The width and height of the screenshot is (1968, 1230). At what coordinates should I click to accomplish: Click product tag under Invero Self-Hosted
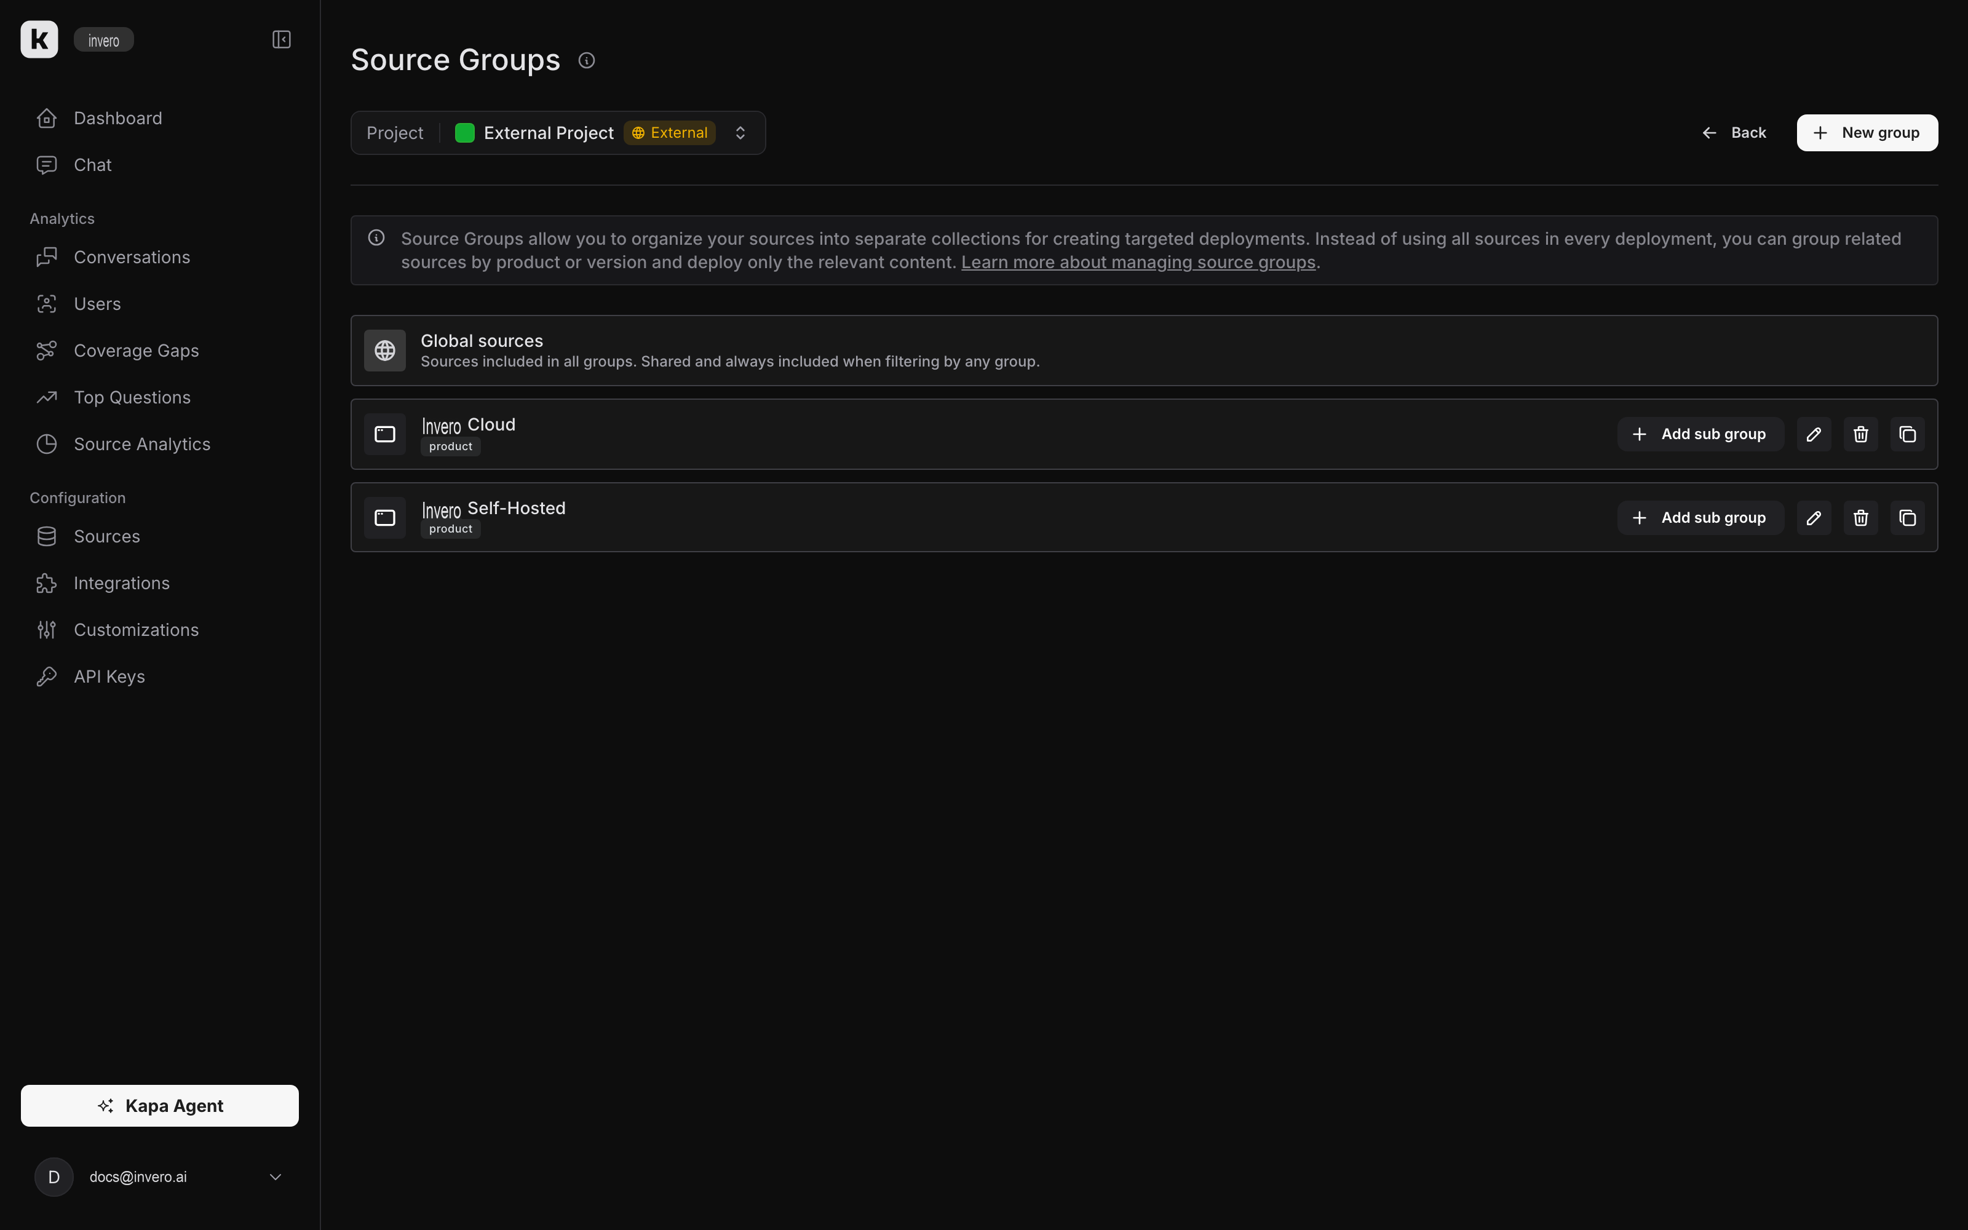click(x=451, y=530)
